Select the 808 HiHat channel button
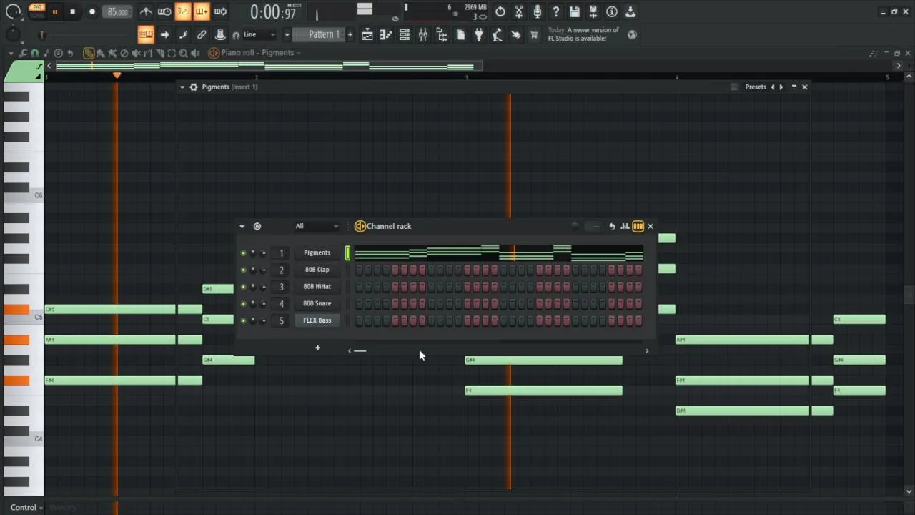915x515 pixels. tap(317, 286)
